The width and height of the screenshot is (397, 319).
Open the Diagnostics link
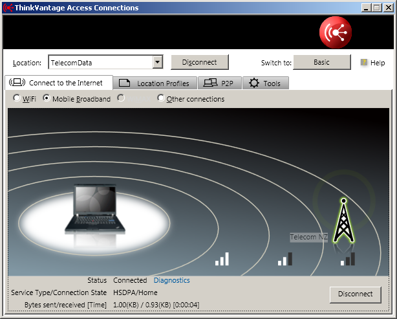171,280
